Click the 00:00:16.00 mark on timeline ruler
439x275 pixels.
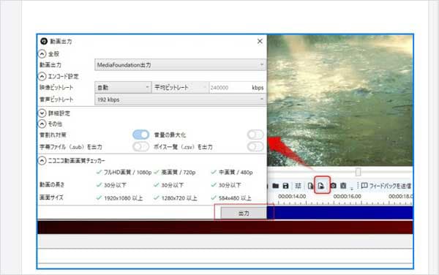pos(347,197)
